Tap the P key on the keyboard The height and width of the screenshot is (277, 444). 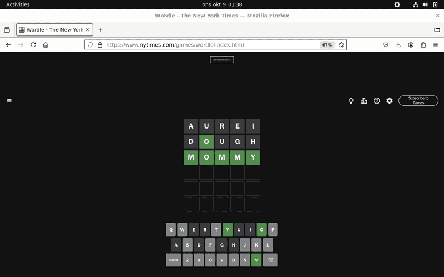pos(273,229)
